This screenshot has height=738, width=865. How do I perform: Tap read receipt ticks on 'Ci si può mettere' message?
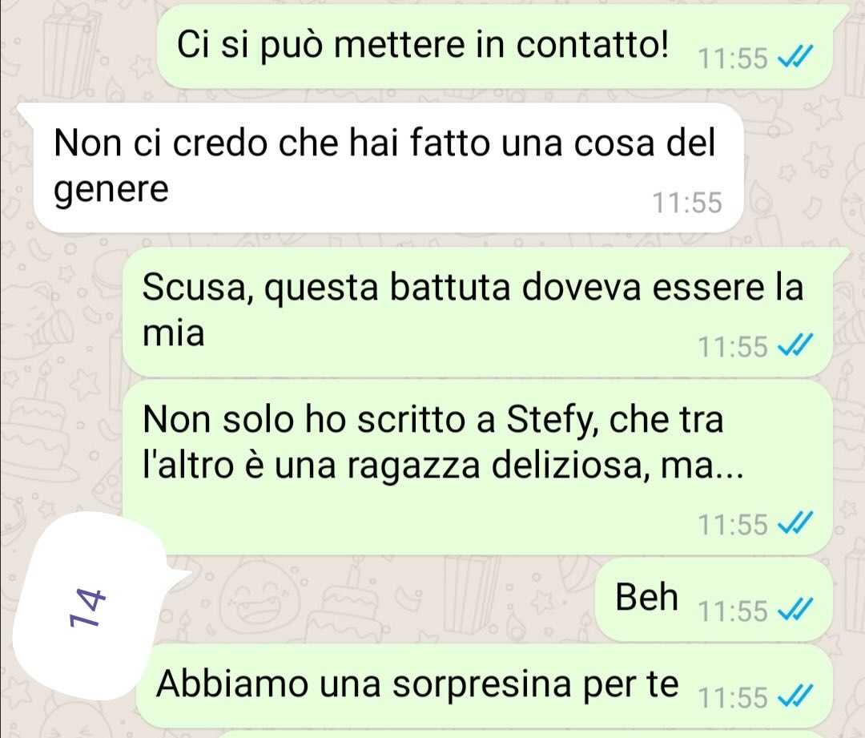click(795, 56)
